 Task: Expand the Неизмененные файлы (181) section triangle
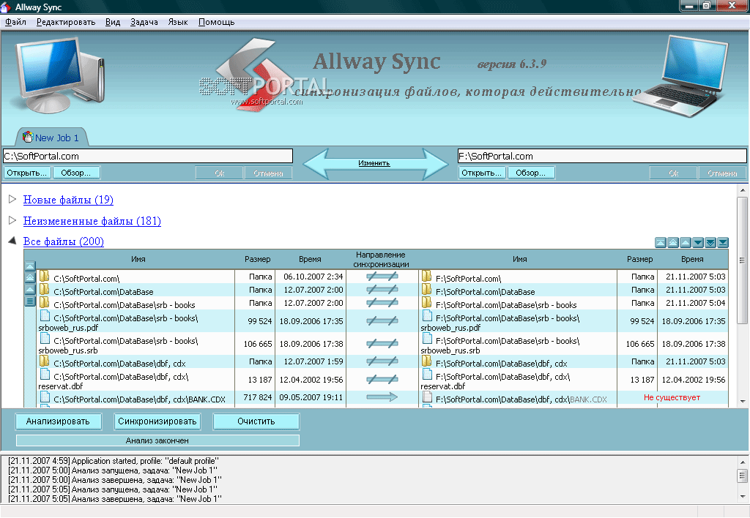pos(12,220)
